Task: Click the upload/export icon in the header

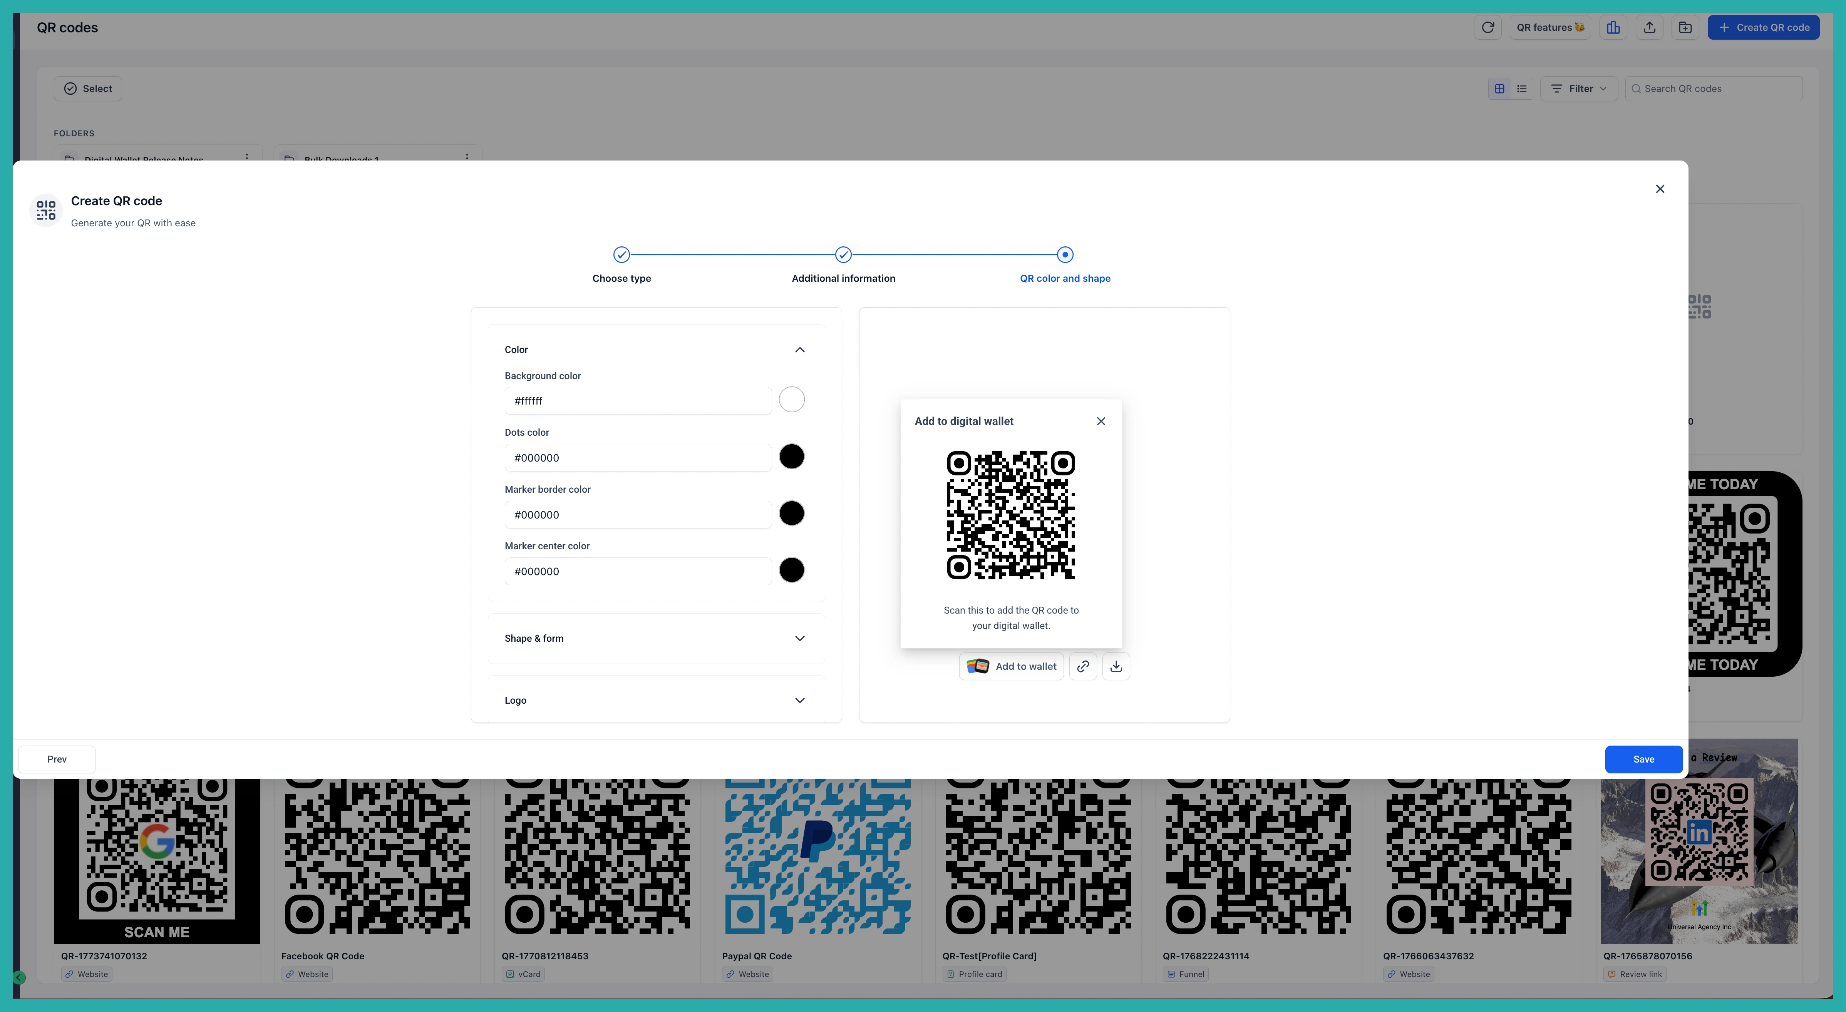Action: (x=1650, y=27)
